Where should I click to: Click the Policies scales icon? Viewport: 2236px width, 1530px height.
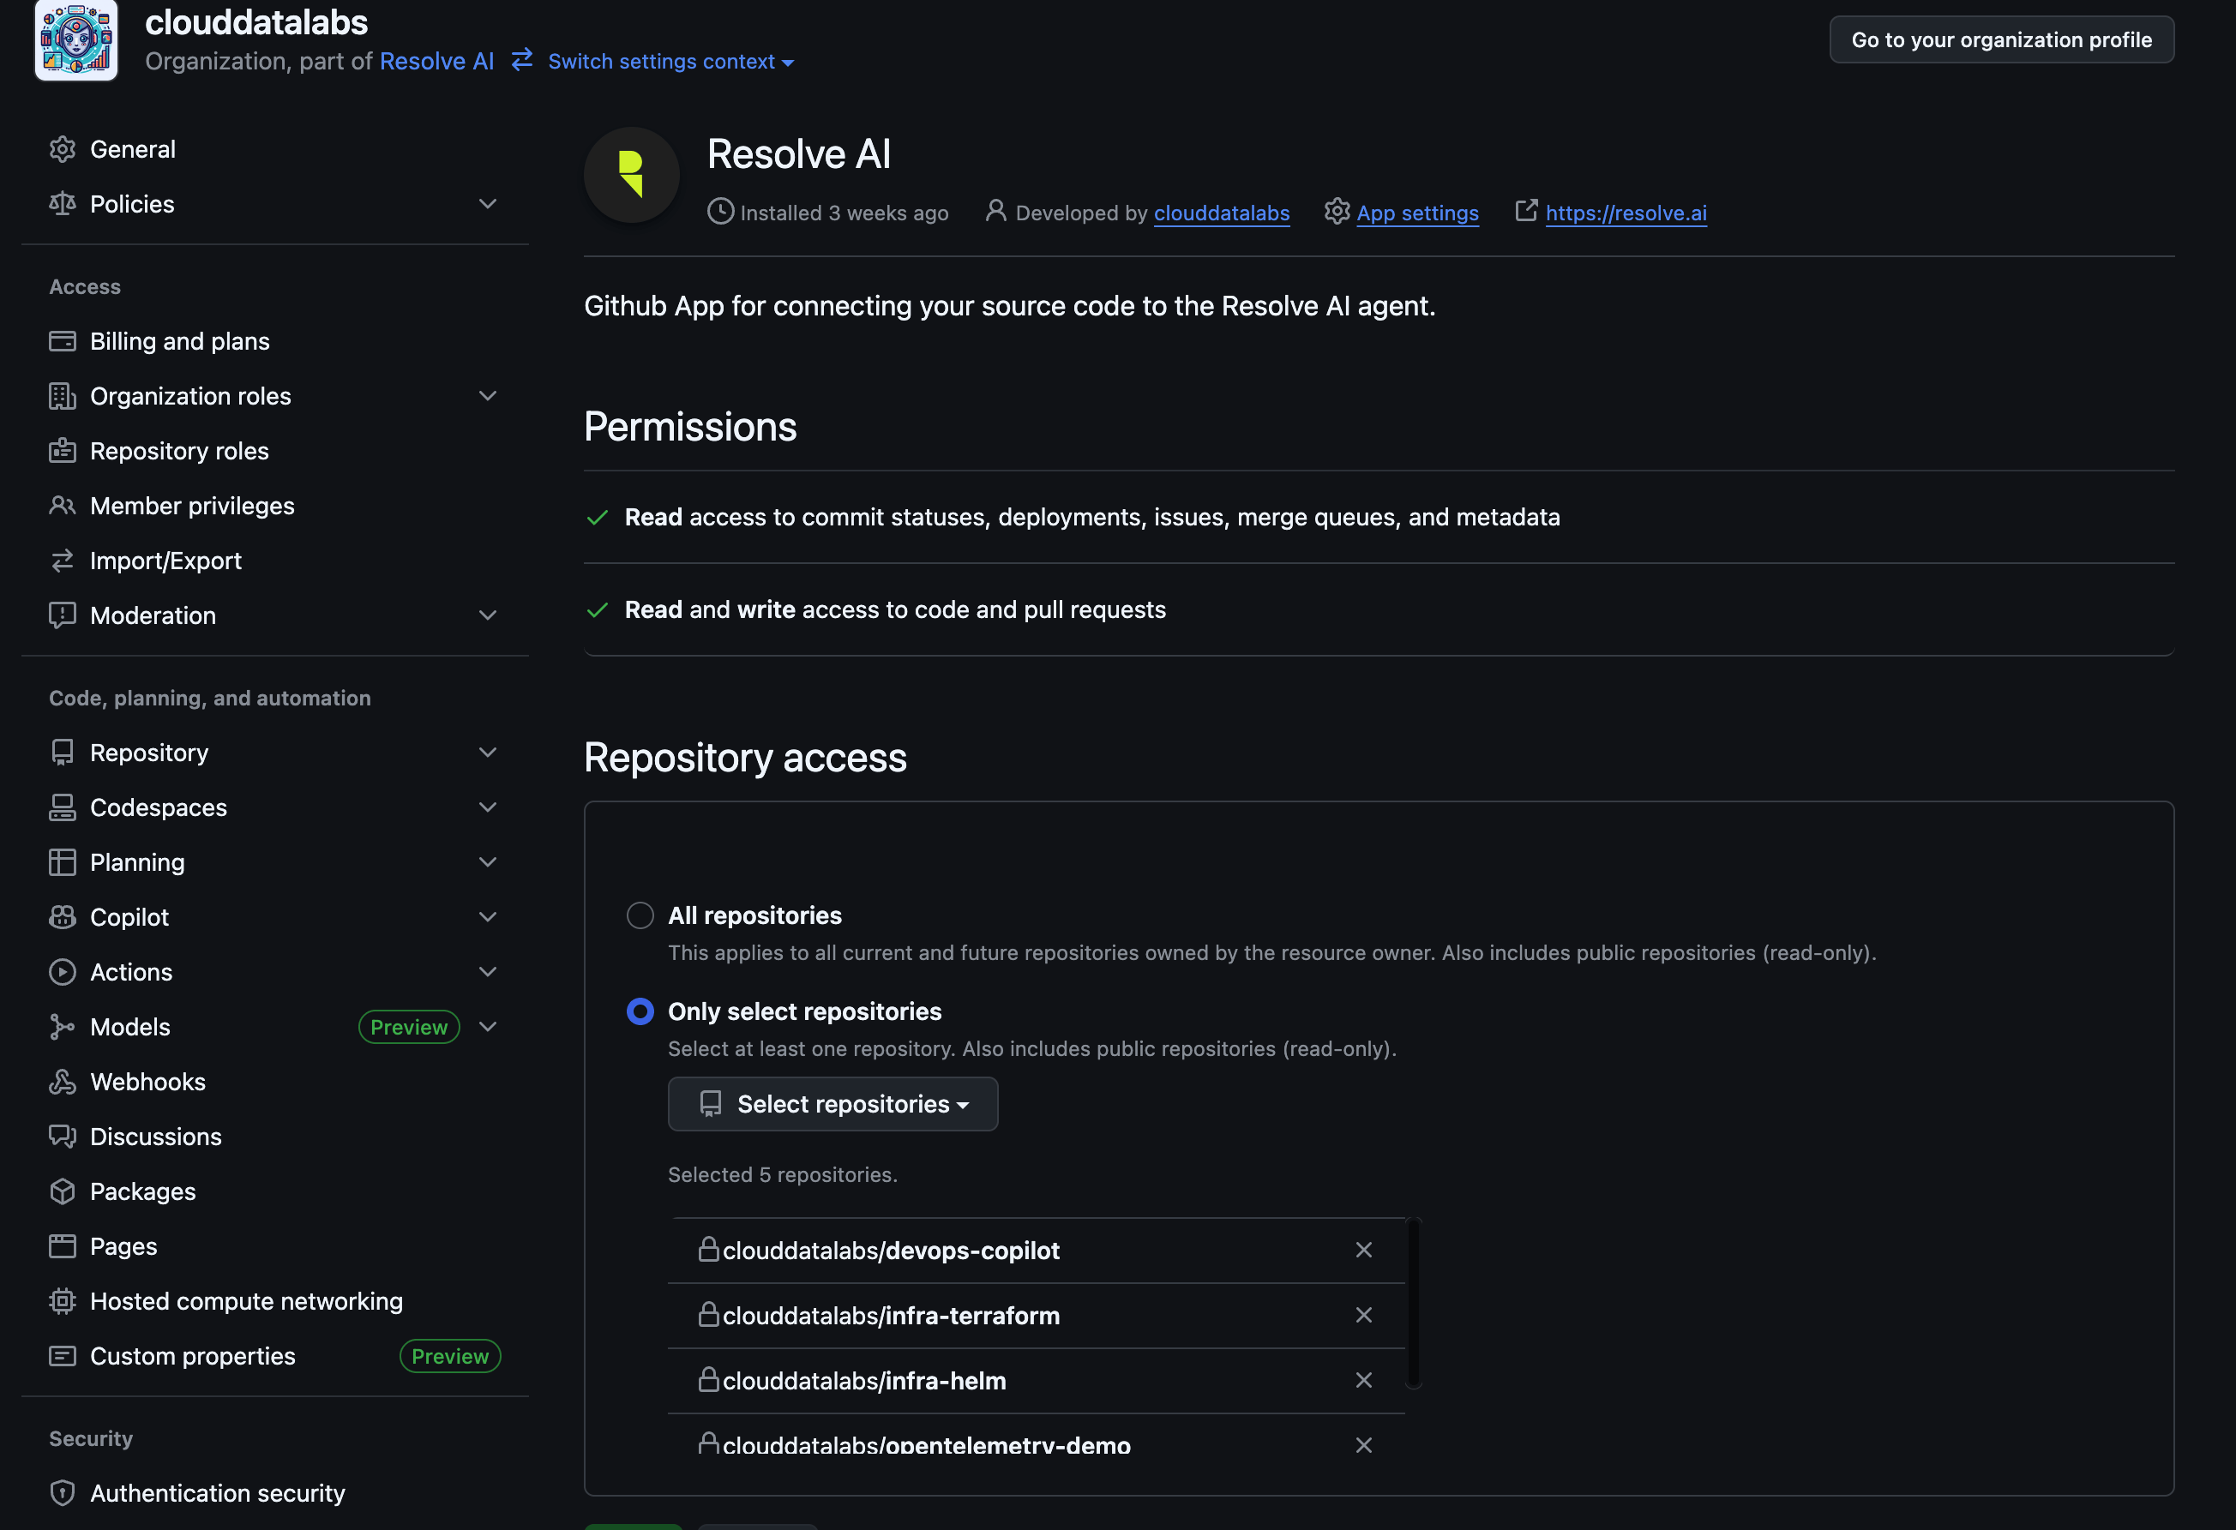point(63,204)
